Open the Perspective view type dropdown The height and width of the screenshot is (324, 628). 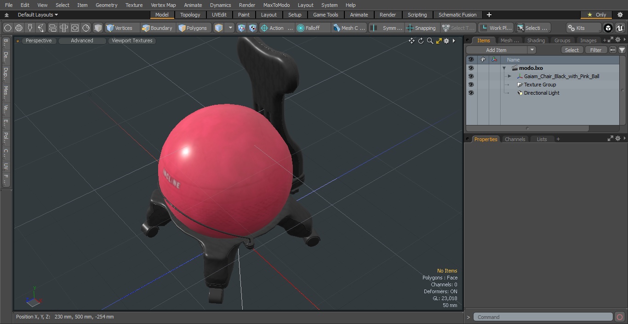[x=39, y=41]
